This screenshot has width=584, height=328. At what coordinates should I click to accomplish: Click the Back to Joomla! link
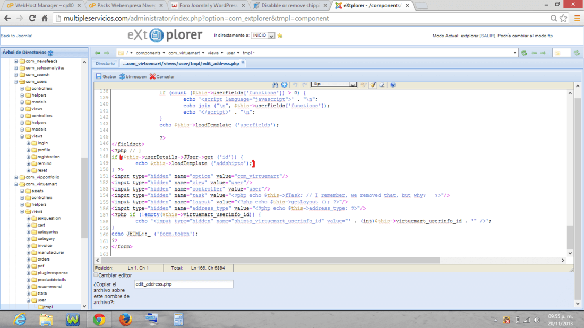click(16, 36)
